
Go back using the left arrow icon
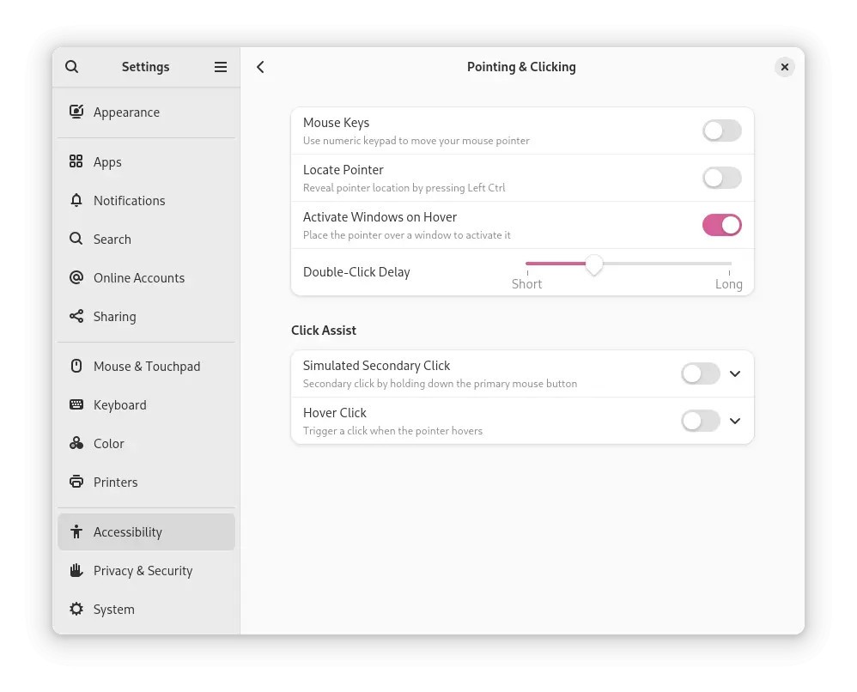pos(260,67)
